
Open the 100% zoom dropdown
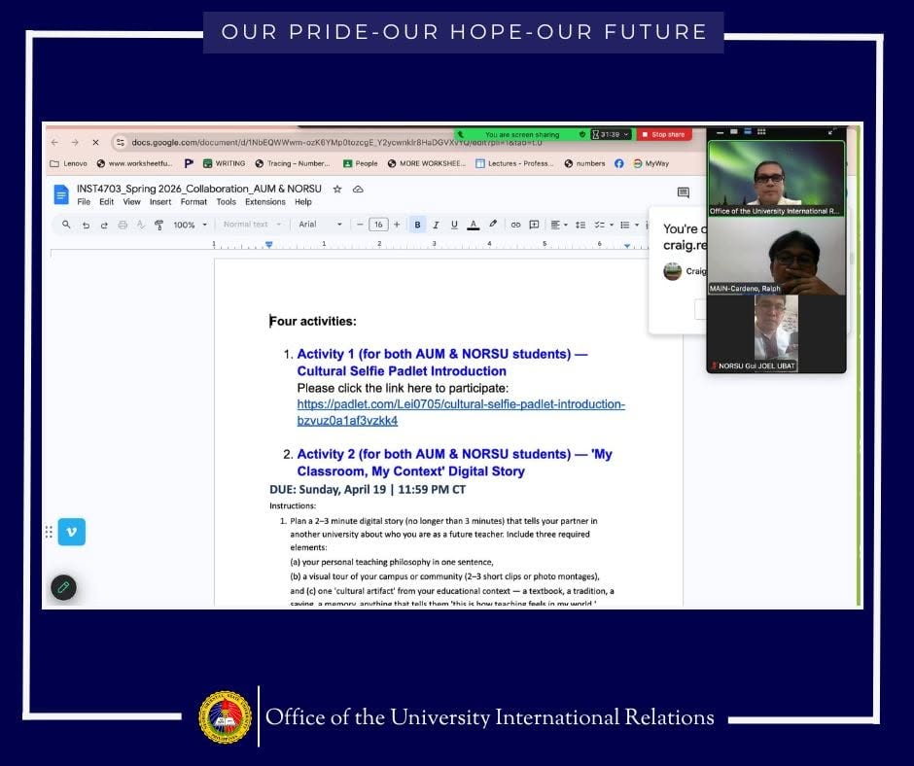tap(190, 225)
